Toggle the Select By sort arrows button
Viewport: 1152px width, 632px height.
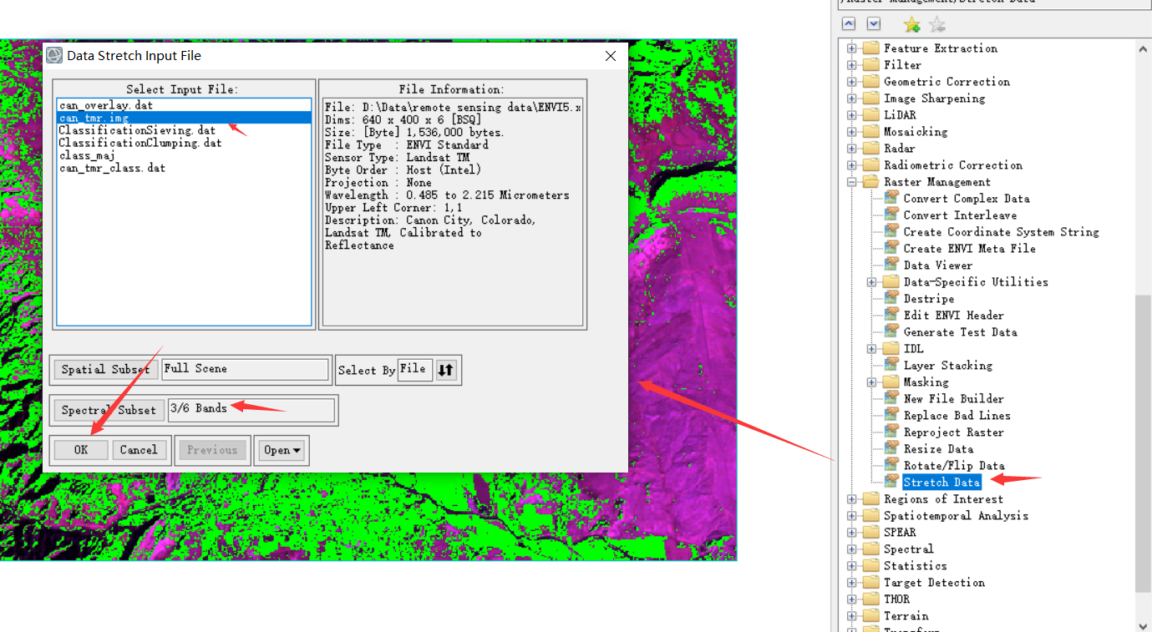coord(446,370)
